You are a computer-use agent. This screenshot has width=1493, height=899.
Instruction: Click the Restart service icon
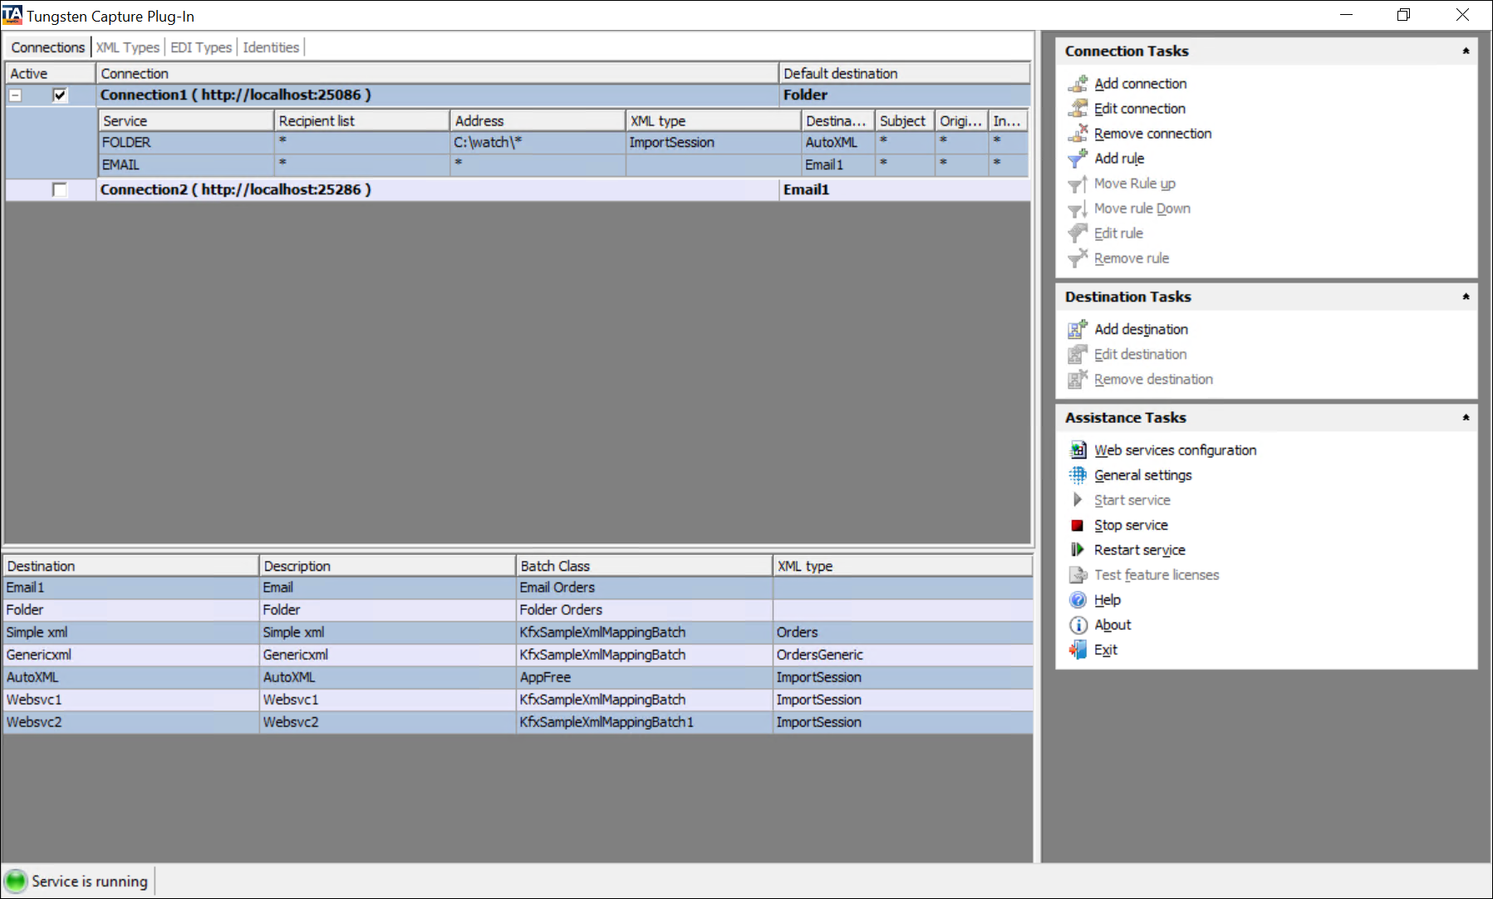(x=1078, y=550)
